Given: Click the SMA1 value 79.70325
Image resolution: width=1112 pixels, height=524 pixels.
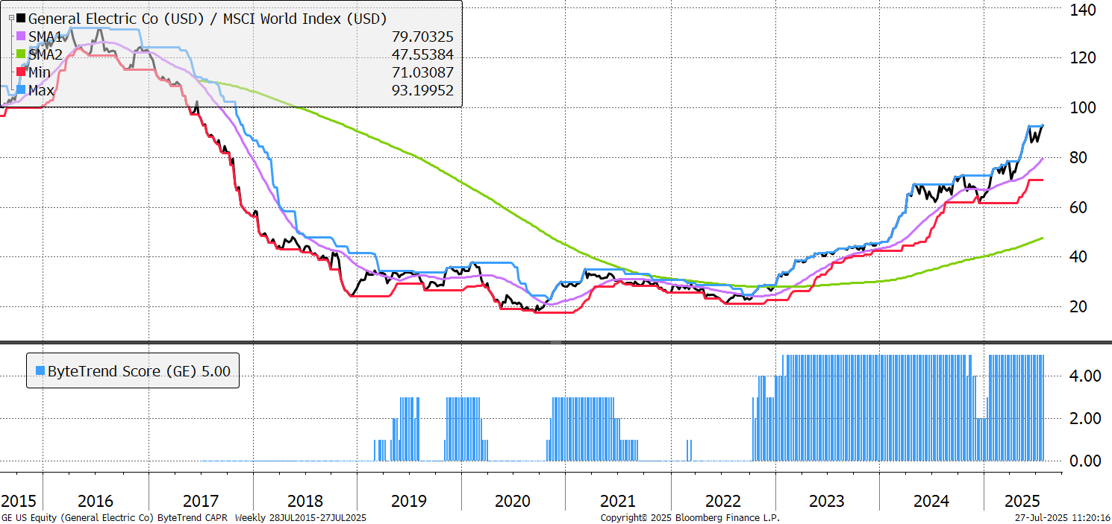Looking at the screenshot, I should 422,37.
